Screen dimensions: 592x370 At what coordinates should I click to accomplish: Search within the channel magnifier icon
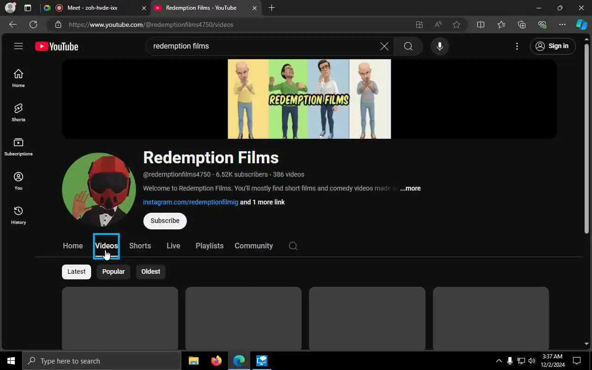point(293,246)
